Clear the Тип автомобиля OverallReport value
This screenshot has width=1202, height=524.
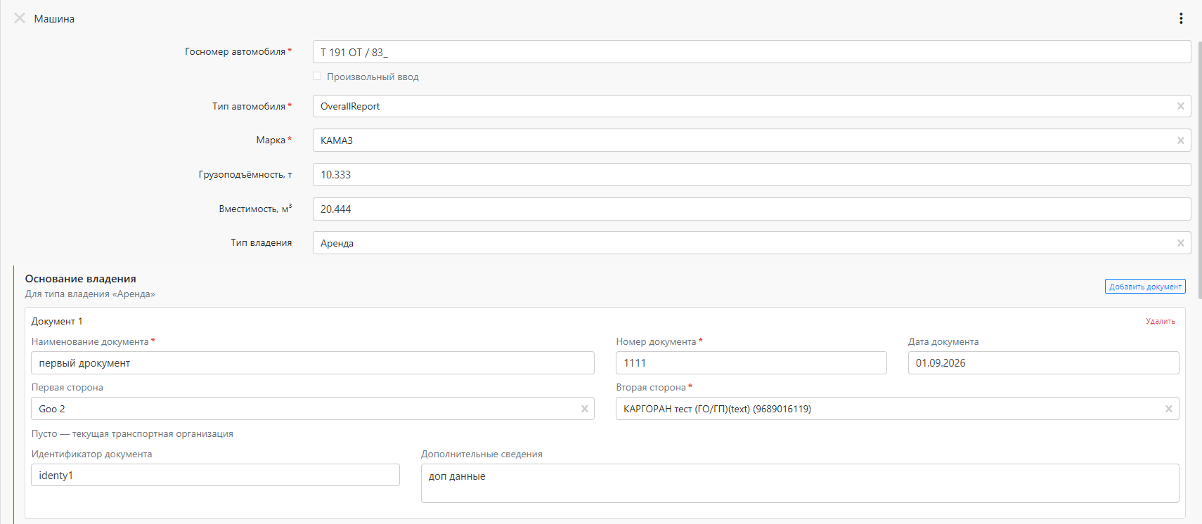(1181, 106)
